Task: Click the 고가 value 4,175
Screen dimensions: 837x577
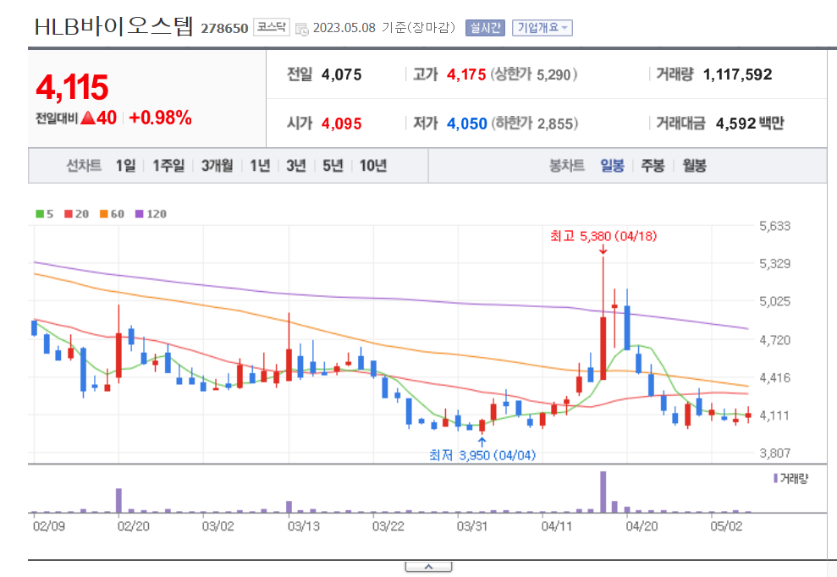Action: pyautogui.click(x=466, y=74)
